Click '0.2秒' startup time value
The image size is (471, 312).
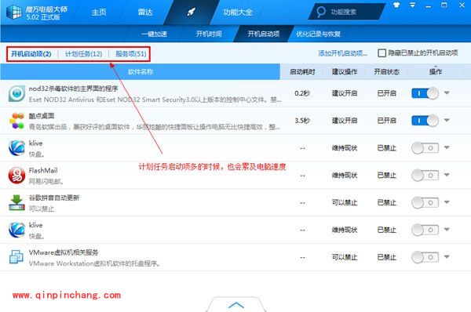click(x=302, y=93)
